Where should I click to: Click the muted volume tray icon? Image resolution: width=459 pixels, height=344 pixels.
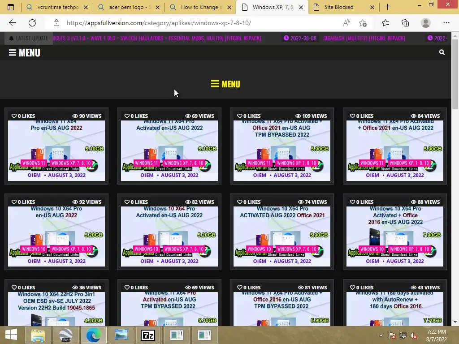pos(414,335)
